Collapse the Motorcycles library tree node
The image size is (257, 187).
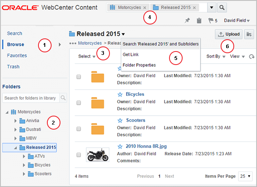coord(7,112)
